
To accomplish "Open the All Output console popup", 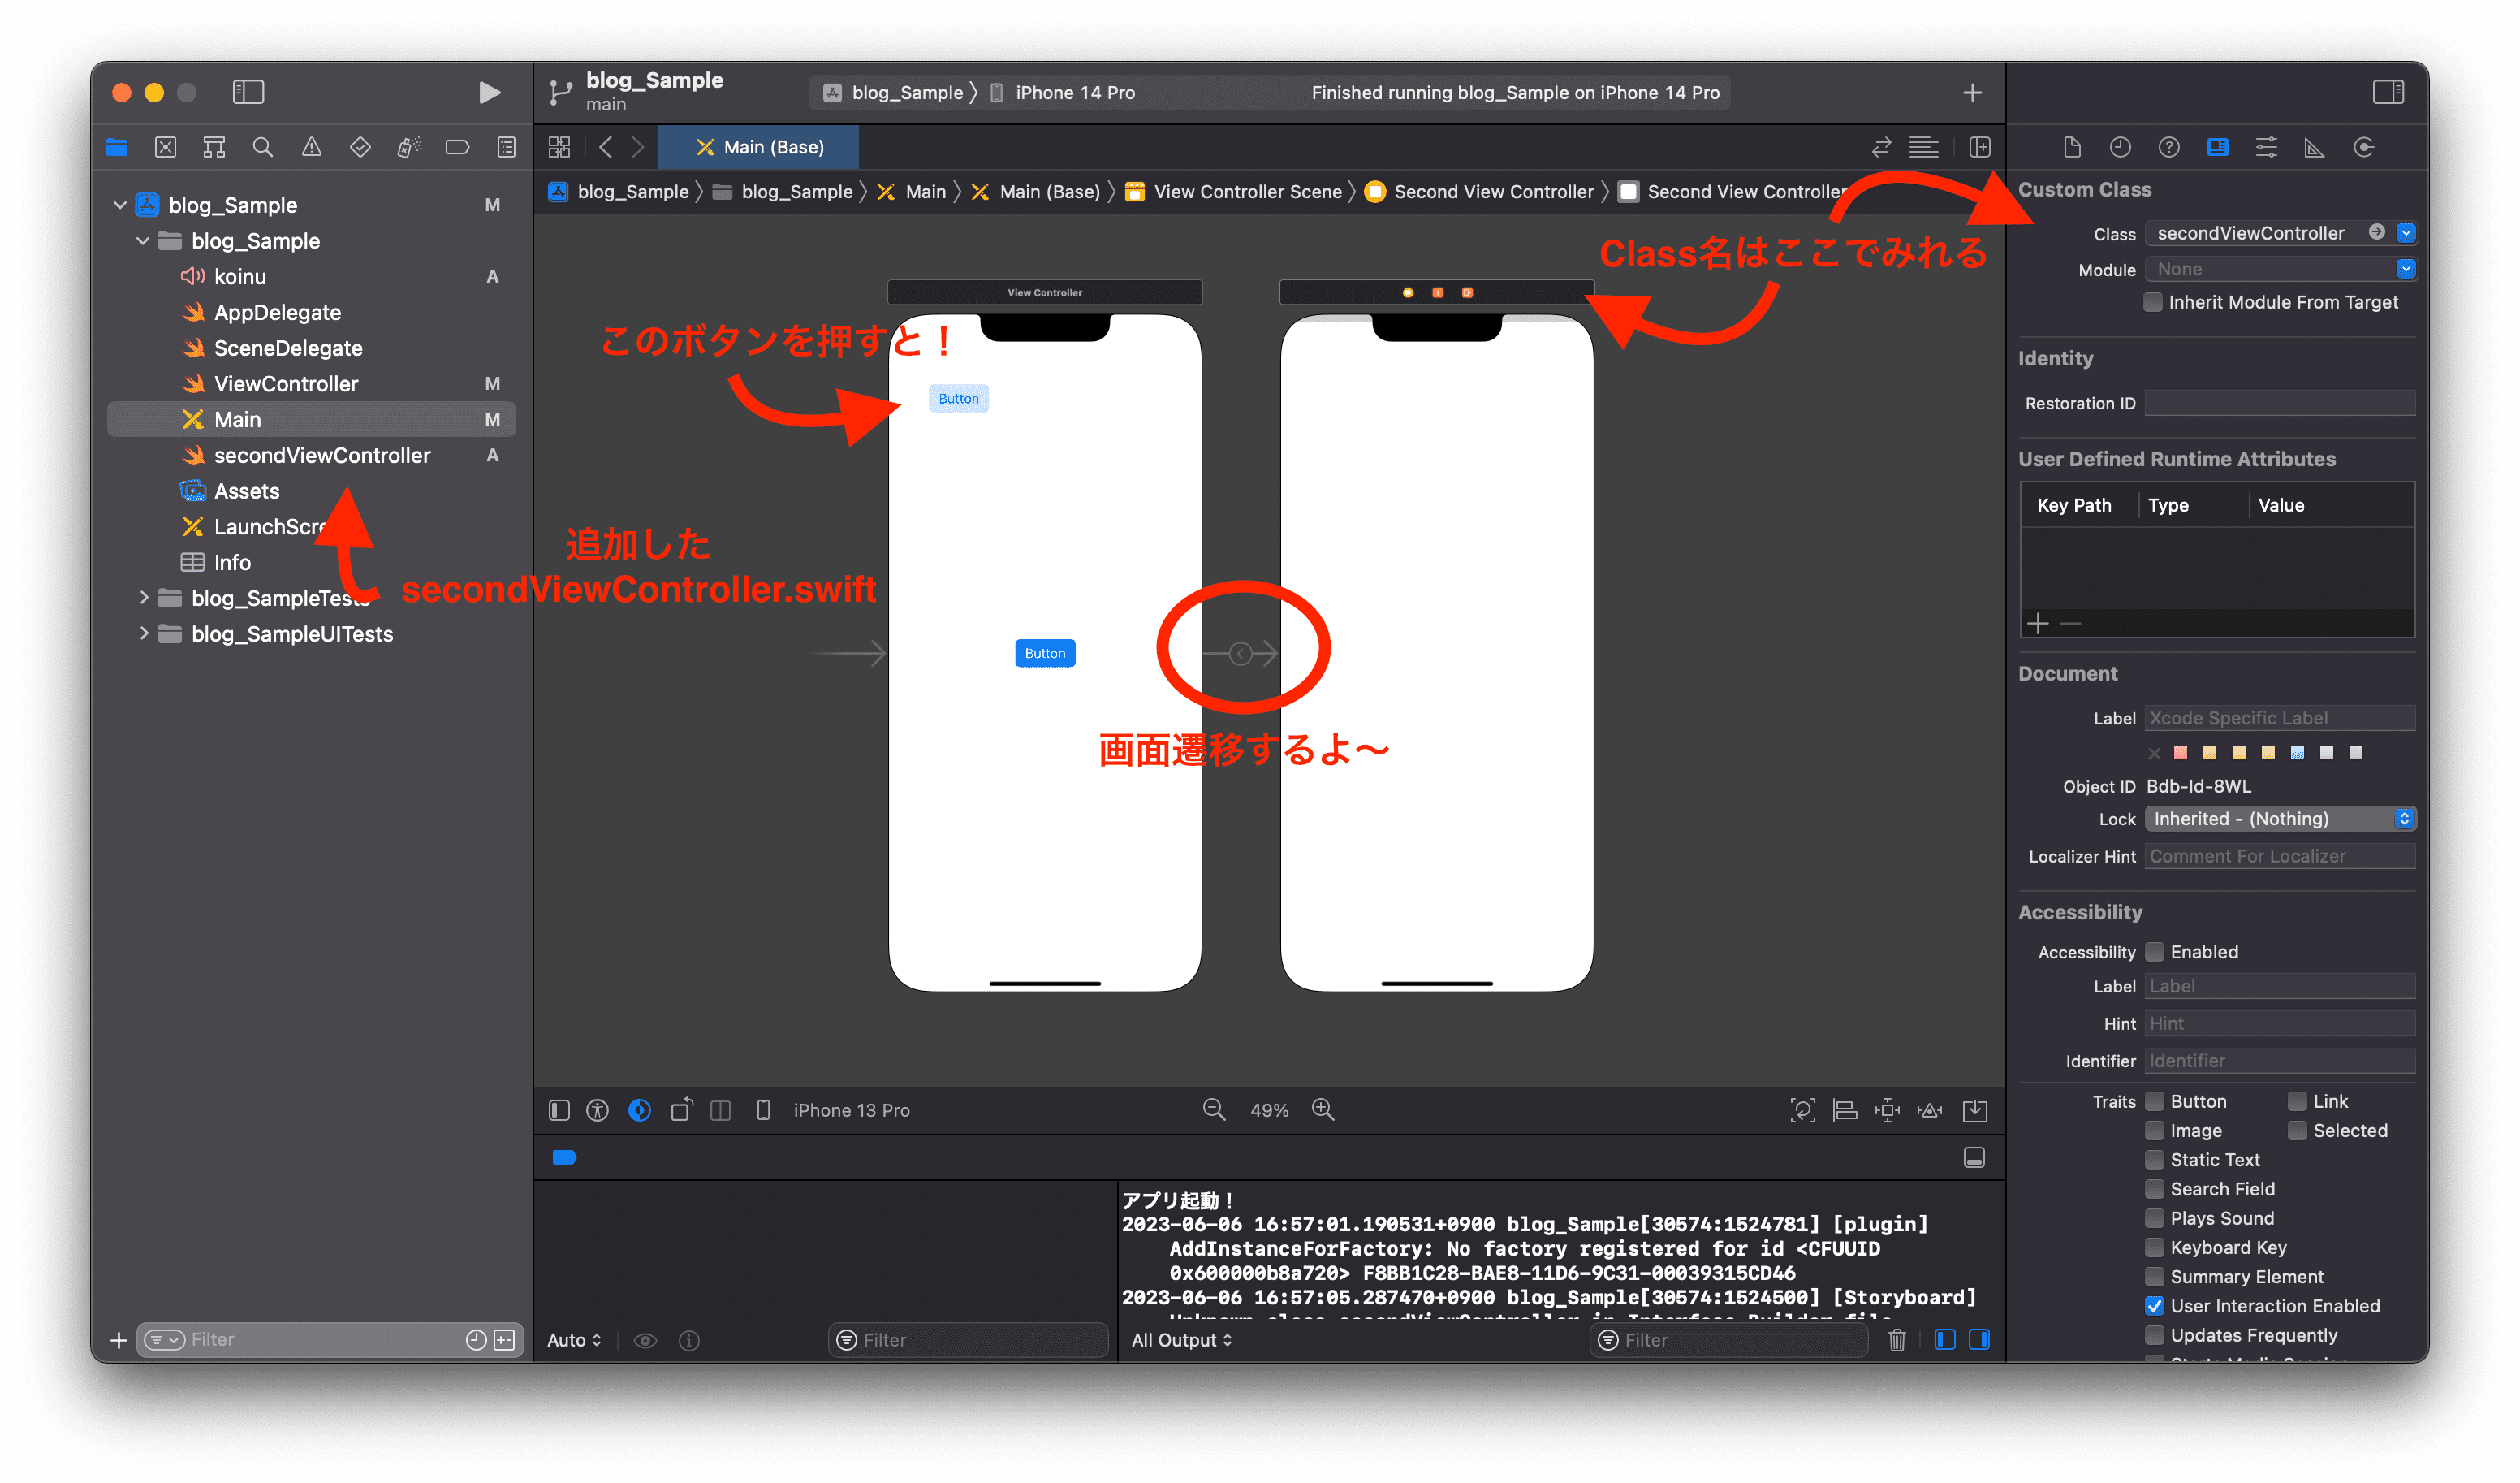I will (x=1182, y=1340).
